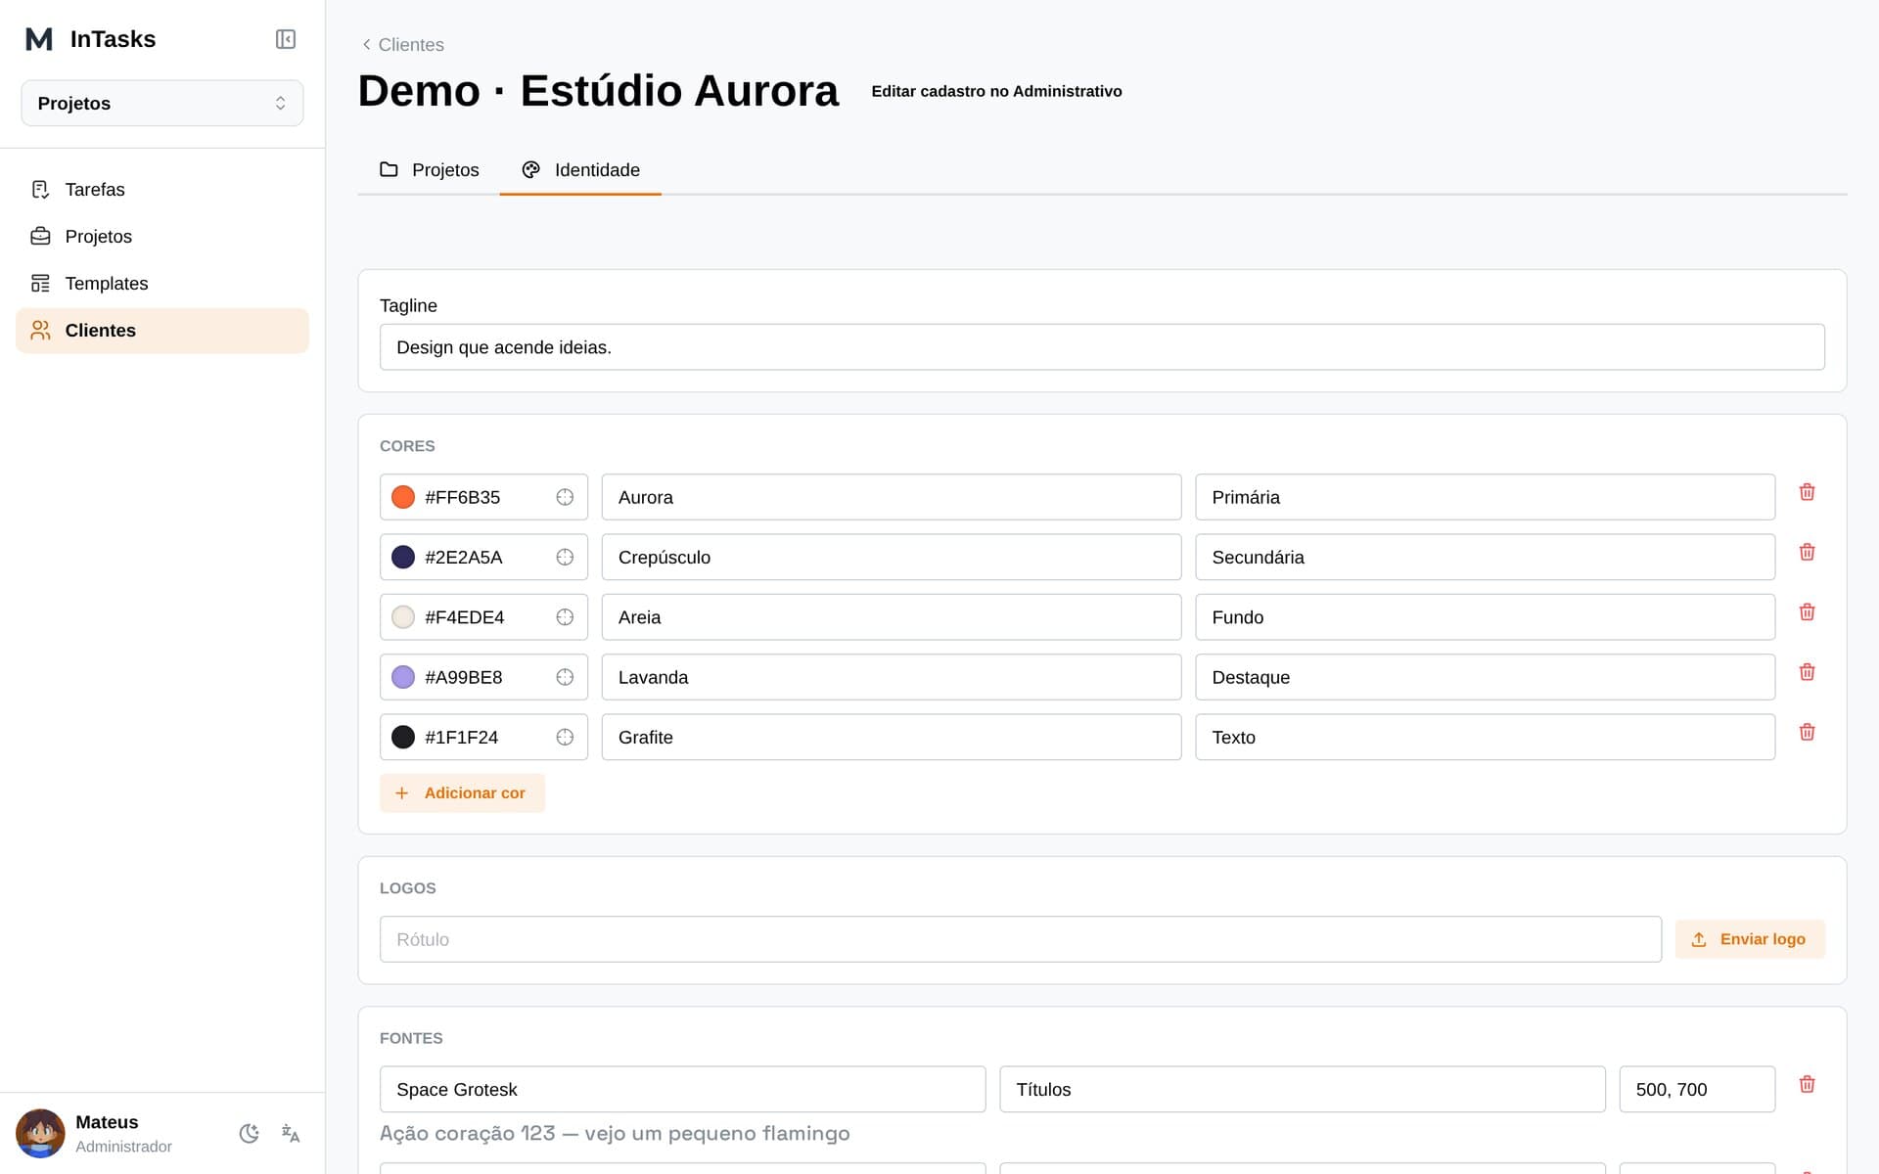Go back to Clientes breadcrumb

click(x=402, y=45)
